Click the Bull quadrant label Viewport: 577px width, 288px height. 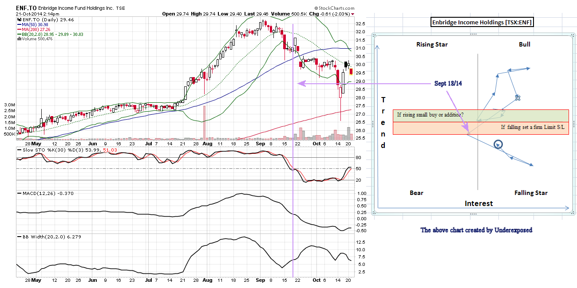click(x=525, y=44)
